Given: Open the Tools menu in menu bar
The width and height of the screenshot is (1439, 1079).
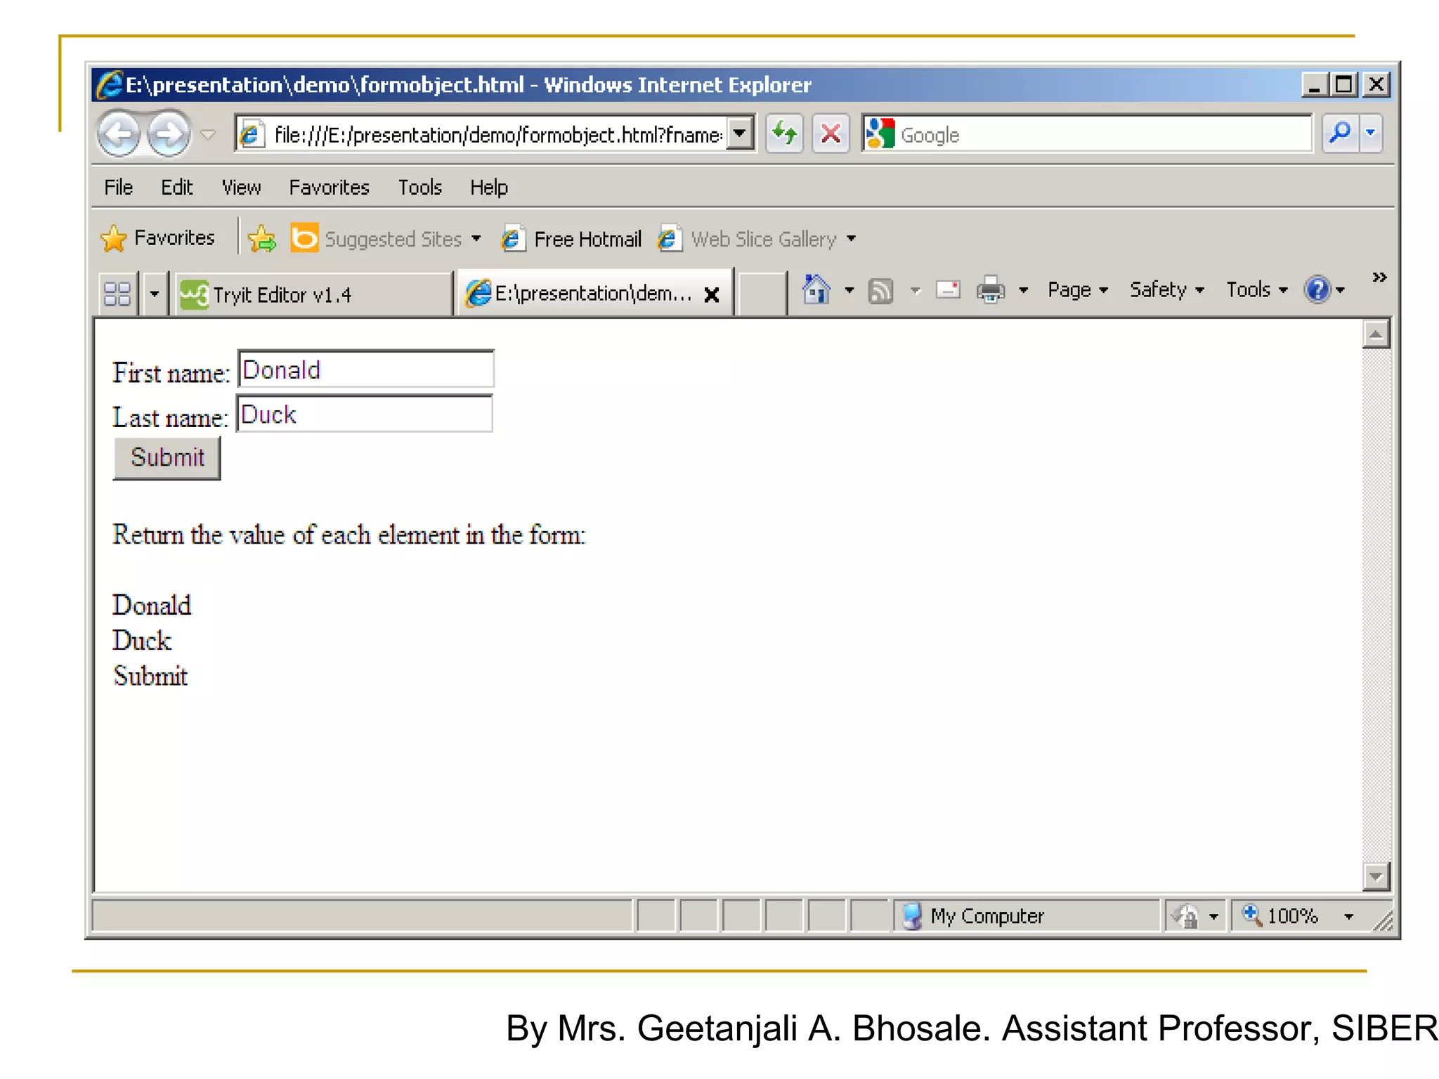Looking at the screenshot, I should (419, 188).
